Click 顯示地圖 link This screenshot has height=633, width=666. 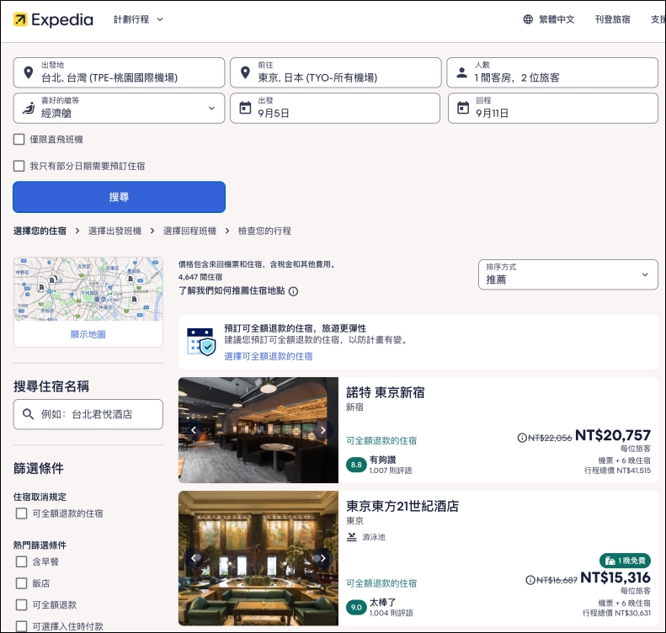[88, 334]
